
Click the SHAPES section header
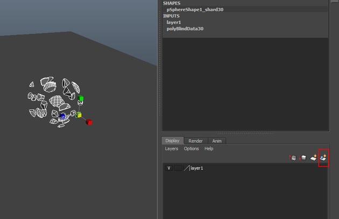click(x=172, y=3)
